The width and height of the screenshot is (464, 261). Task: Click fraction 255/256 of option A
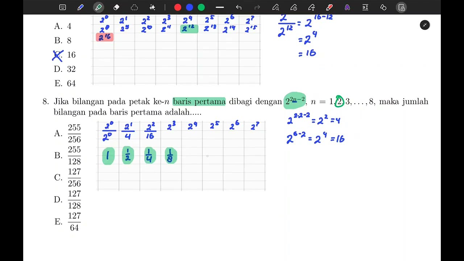point(74,133)
